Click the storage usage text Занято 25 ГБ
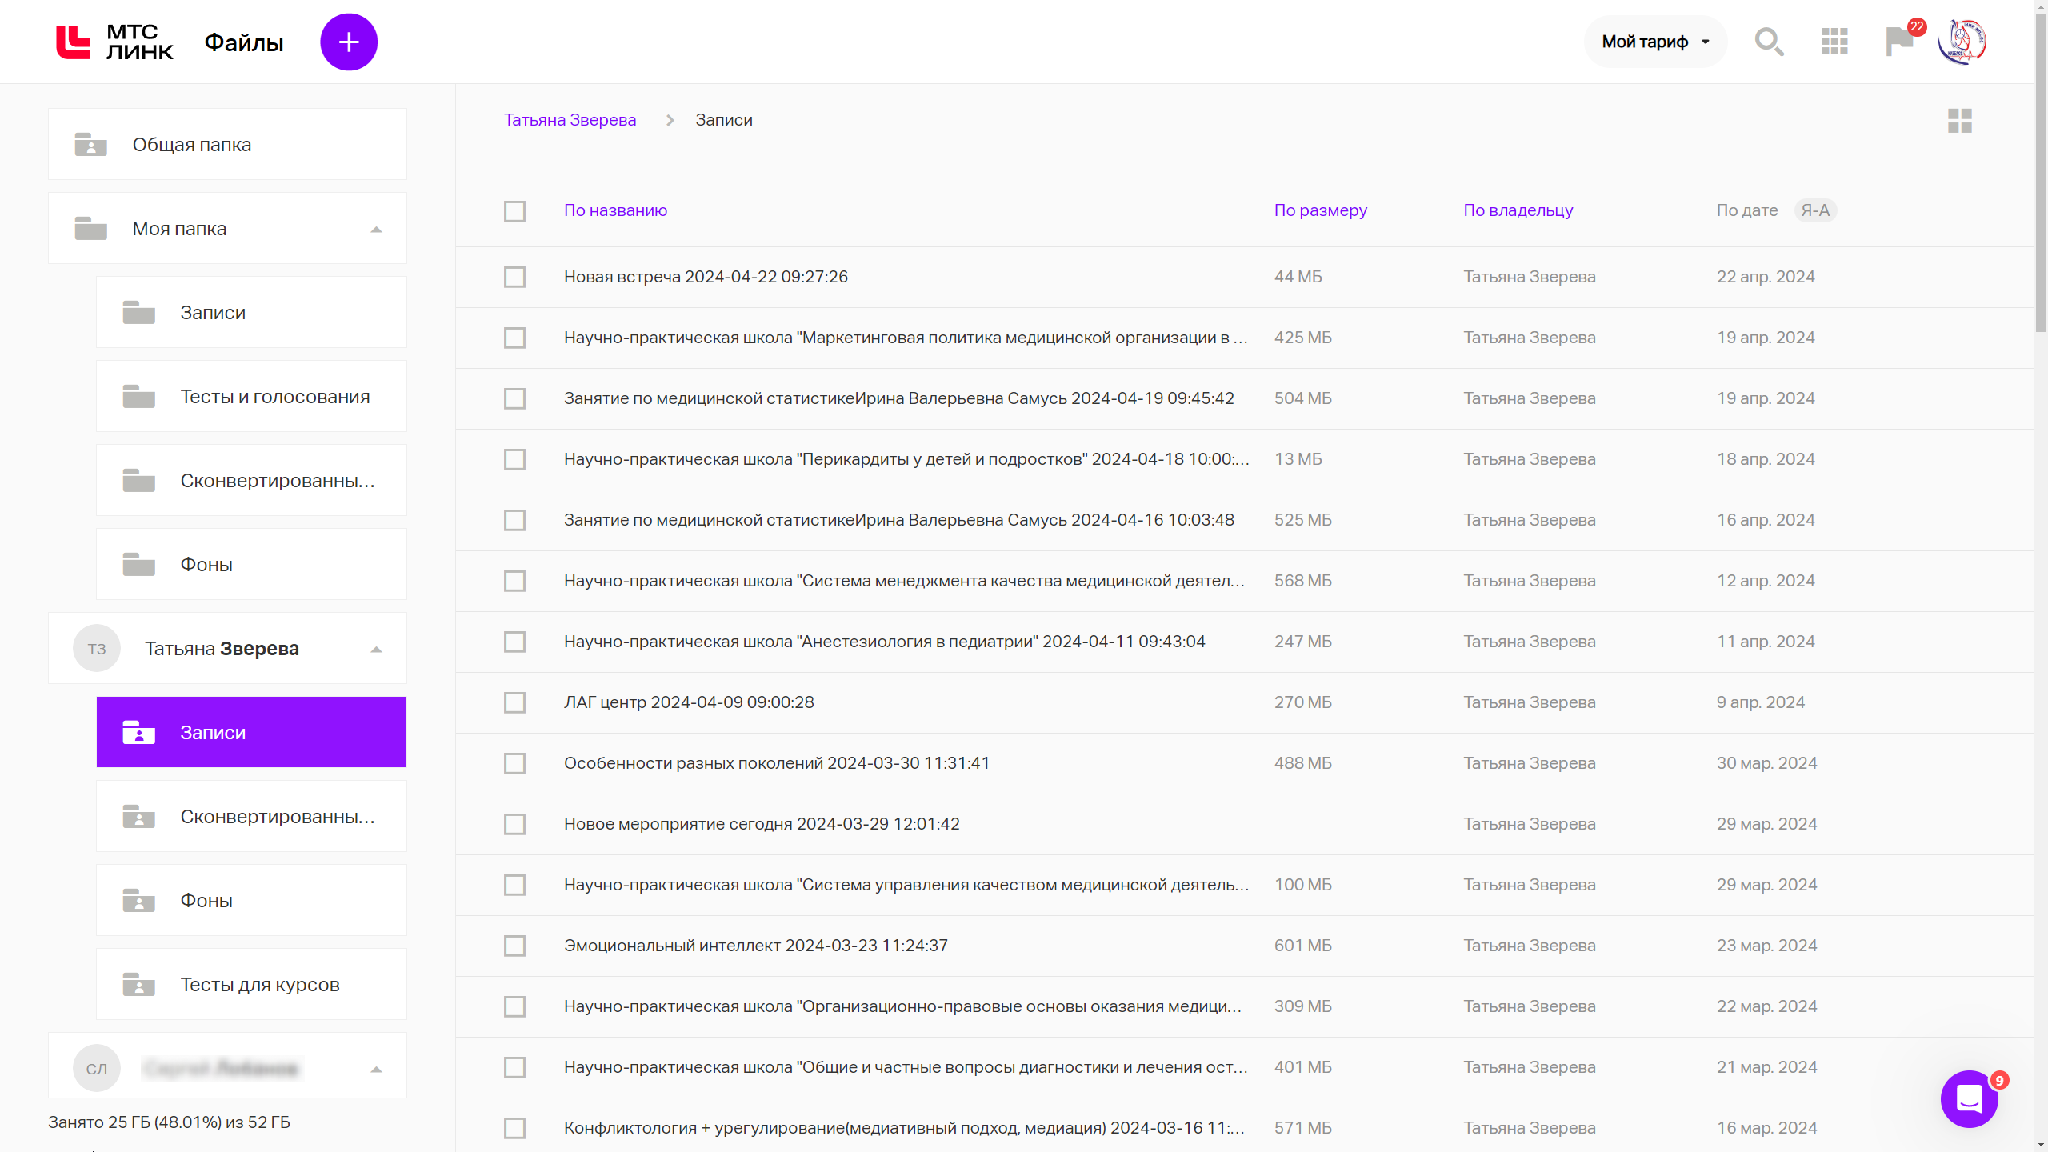This screenshot has height=1152, width=2048. [x=169, y=1122]
